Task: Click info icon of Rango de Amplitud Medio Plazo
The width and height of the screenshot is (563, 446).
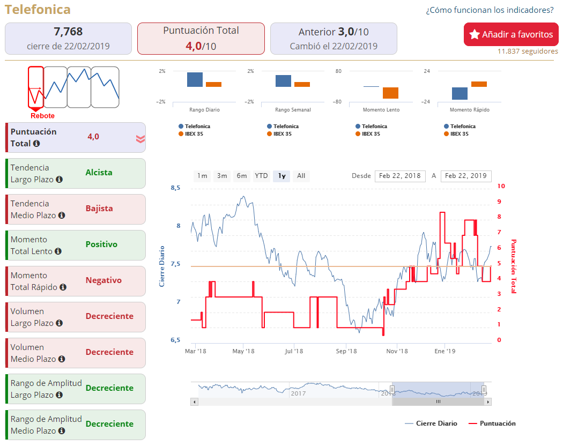Action: (x=62, y=430)
